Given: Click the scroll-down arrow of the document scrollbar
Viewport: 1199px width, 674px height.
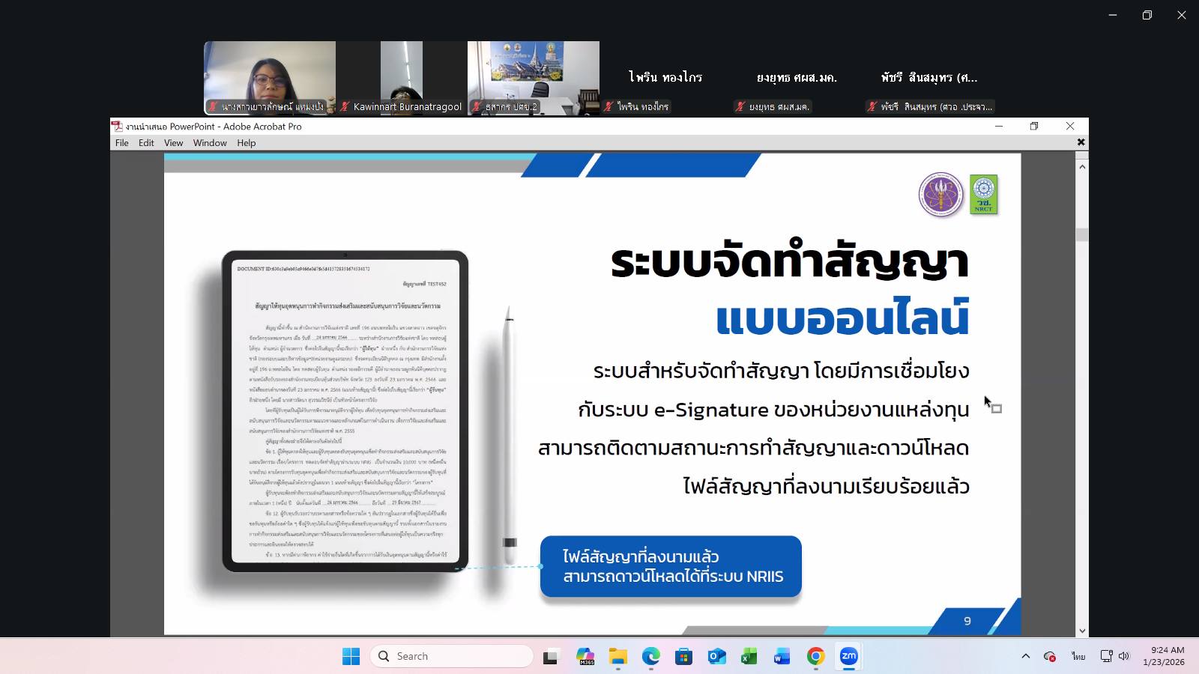Looking at the screenshot, I should tap(1081, 631).
